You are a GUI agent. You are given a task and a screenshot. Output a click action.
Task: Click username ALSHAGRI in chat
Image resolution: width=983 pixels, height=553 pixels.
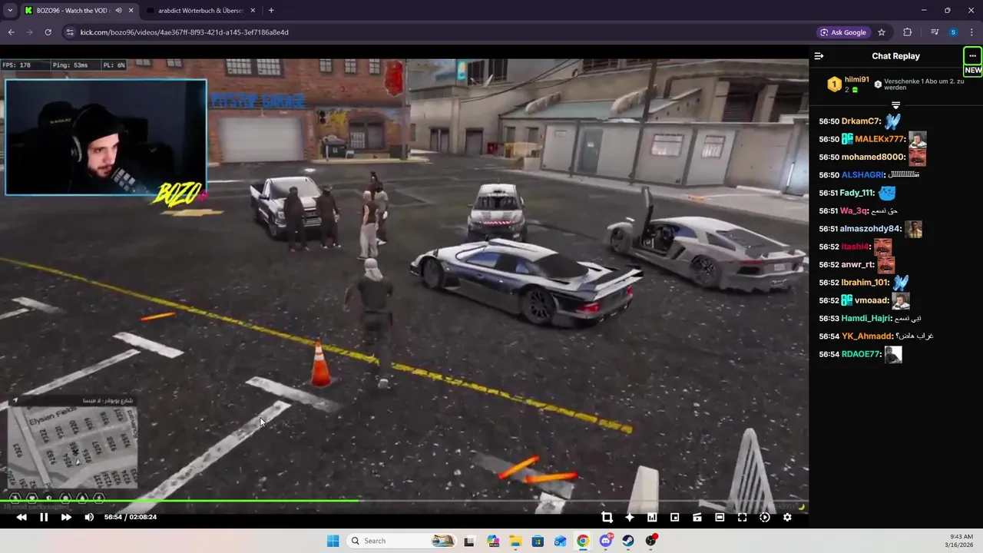pyautogui.click(x=861, y=175)
